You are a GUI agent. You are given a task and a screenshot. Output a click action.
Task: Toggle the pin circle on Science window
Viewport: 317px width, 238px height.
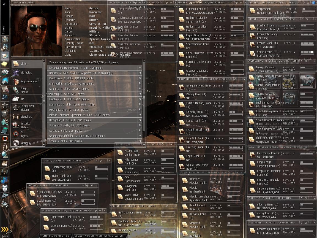pos(96,210)
